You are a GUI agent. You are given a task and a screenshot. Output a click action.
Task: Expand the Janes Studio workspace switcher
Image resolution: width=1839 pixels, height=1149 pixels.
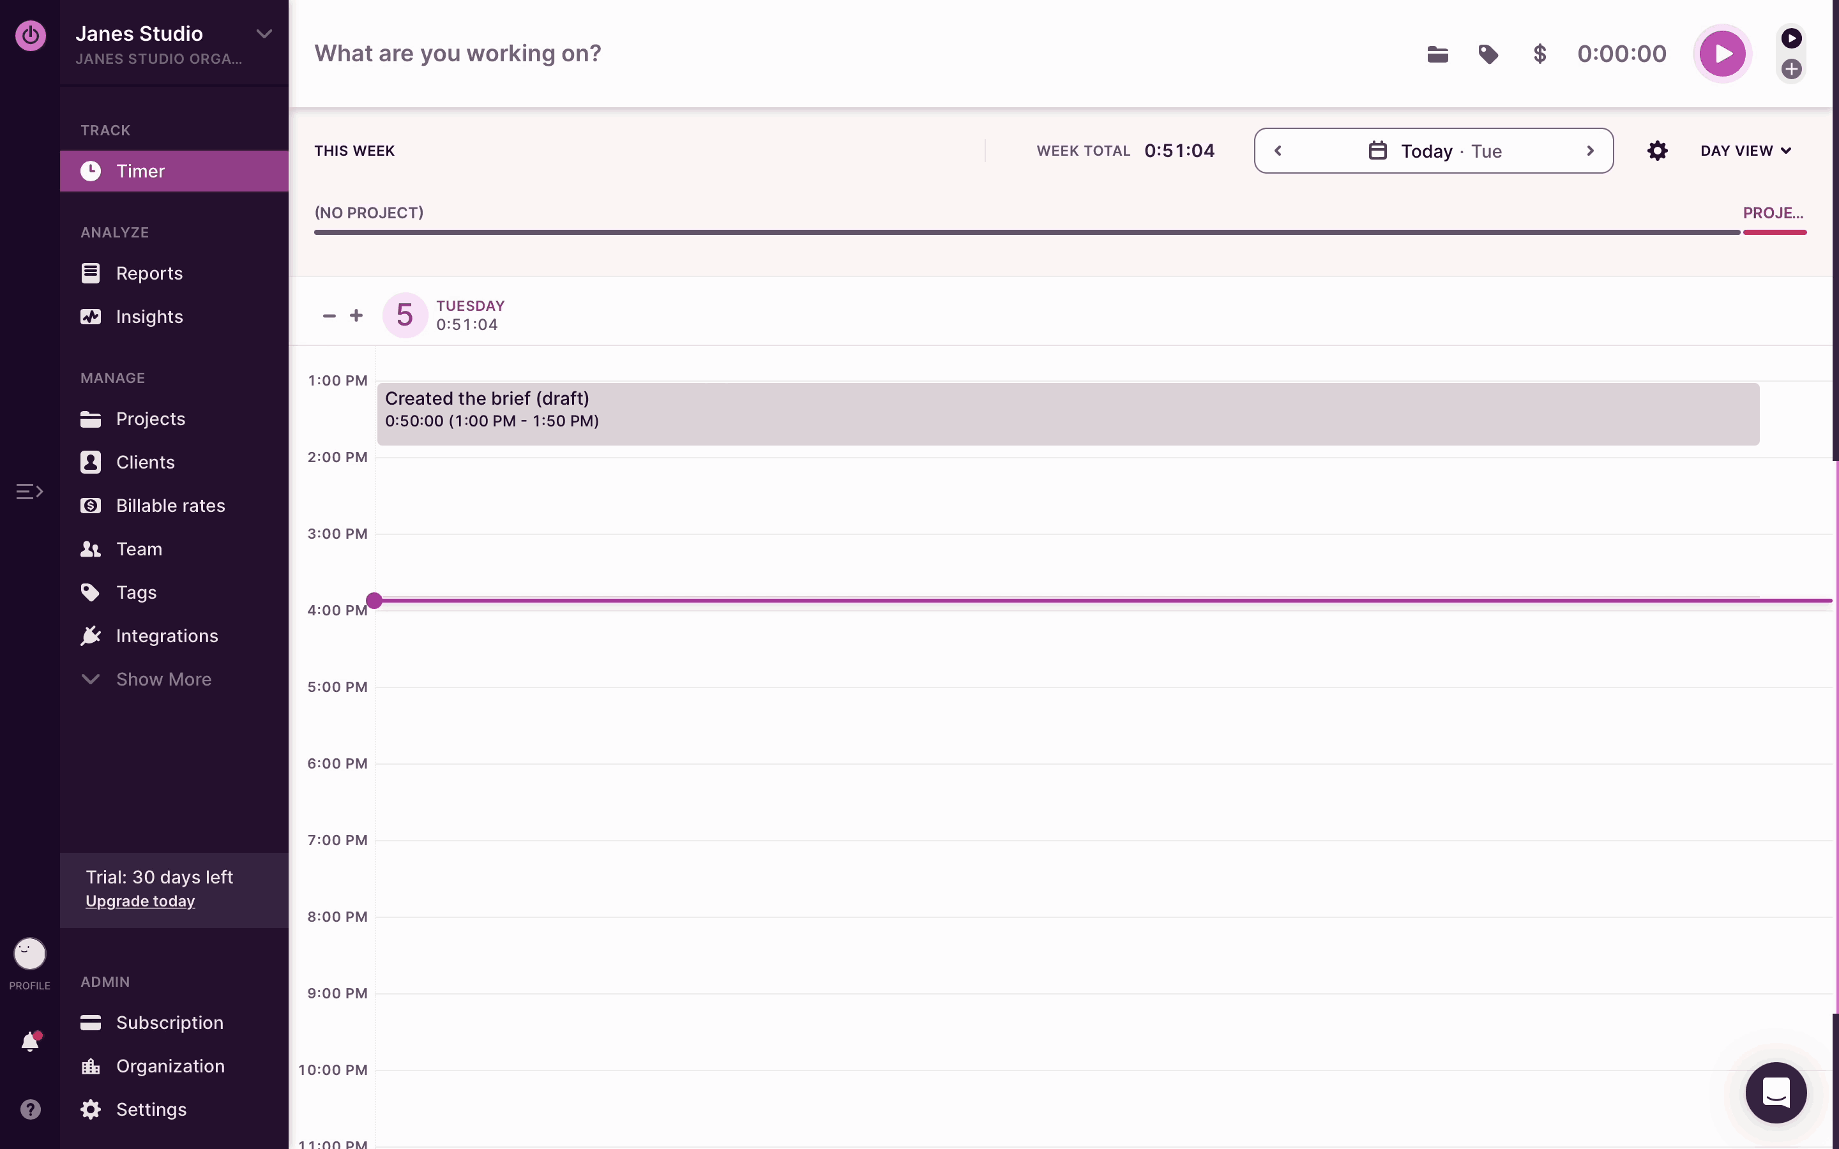pyautogui.click(x=264, y=34)
